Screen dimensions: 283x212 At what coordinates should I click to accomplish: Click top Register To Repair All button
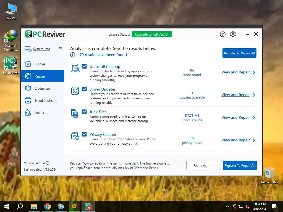[239, 53]
